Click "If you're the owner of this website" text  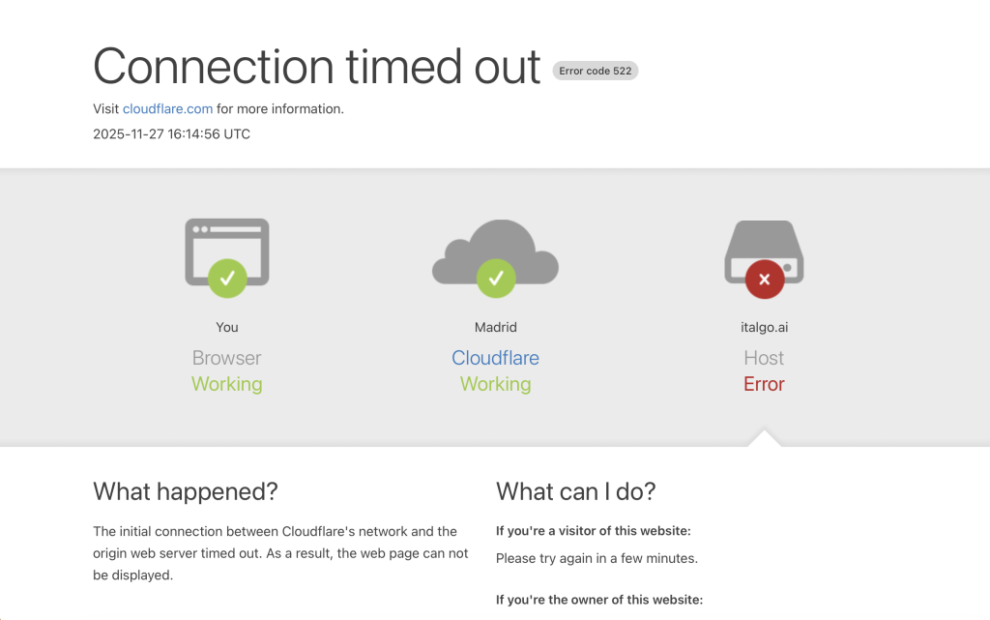tap(599, 600)
